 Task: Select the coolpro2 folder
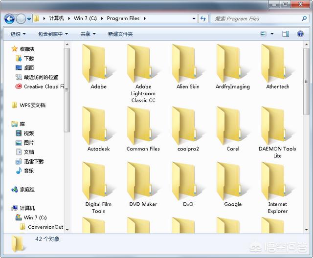[188, 129]
